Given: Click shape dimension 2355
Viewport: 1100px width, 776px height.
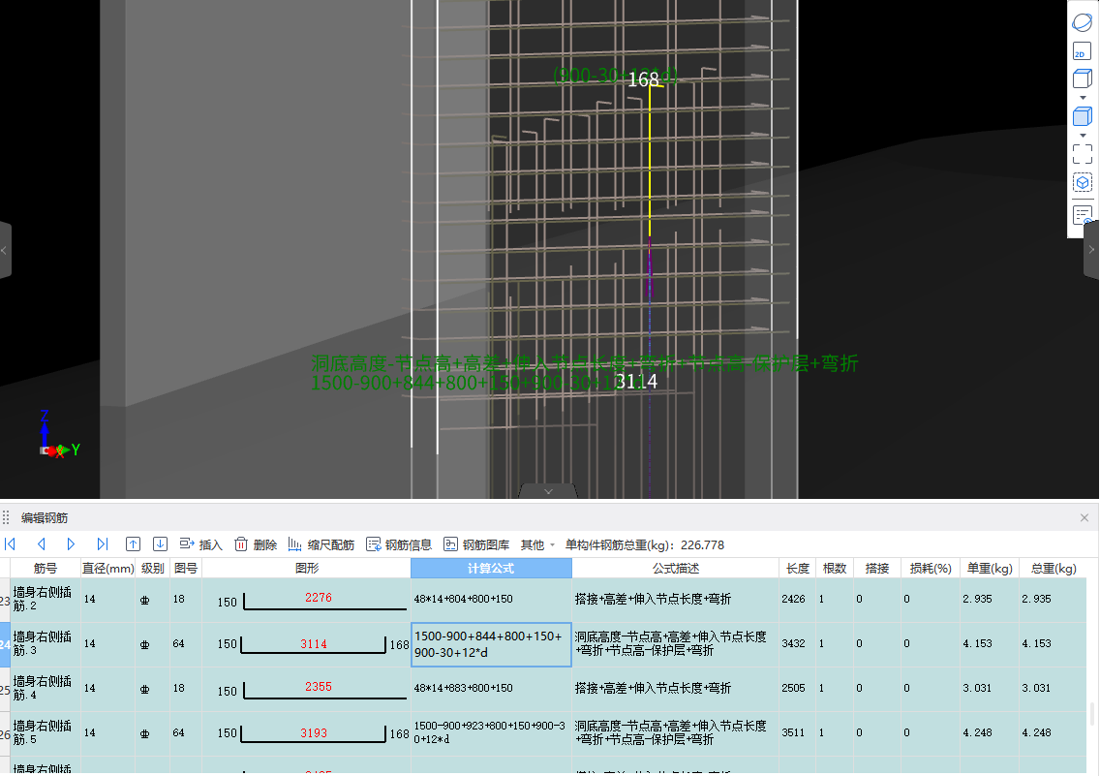Looking at the screenshot, I should point(318,687).
